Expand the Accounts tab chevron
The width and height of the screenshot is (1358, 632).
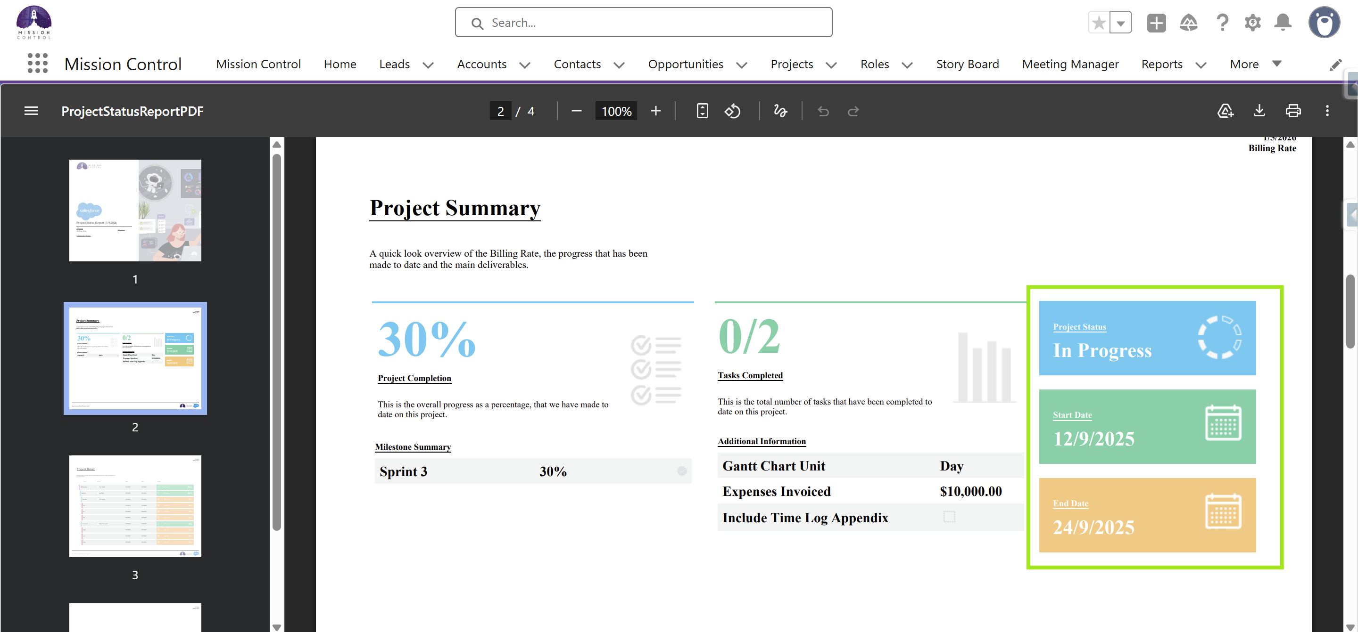coord(524,65)
